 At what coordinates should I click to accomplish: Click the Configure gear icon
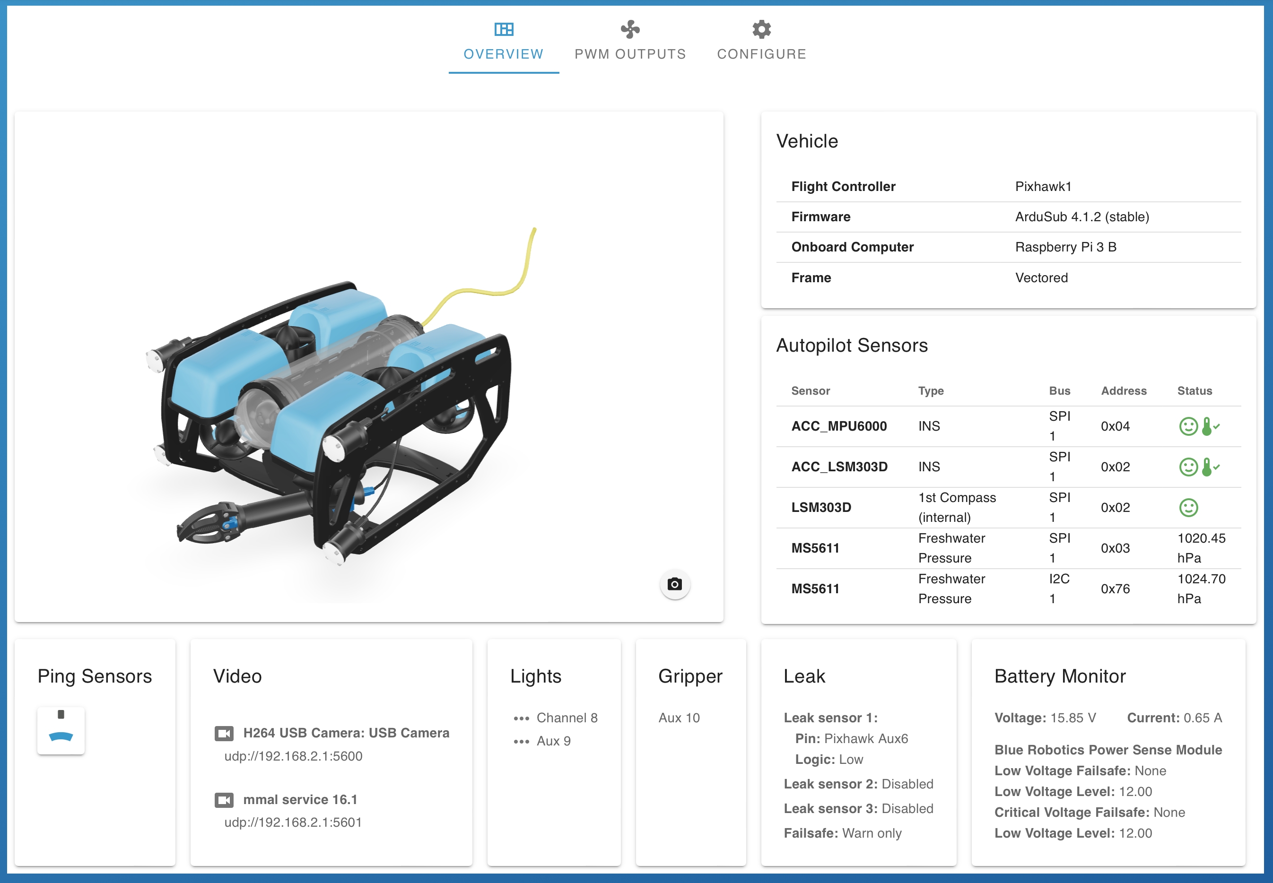click(x=762, y=29)
